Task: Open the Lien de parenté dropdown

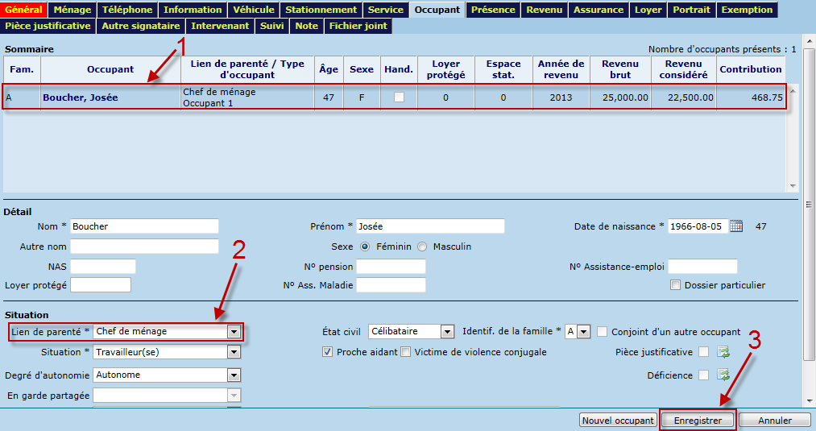Action: click(234, 332)
